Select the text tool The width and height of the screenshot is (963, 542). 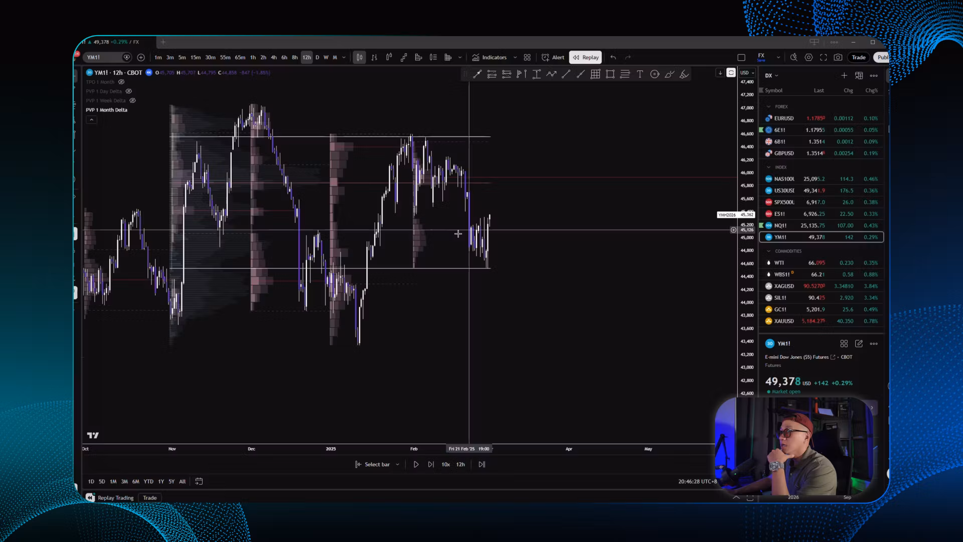(640, 74)
